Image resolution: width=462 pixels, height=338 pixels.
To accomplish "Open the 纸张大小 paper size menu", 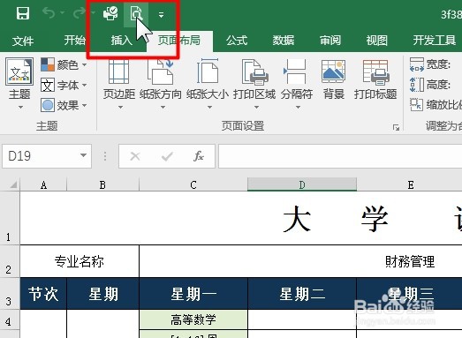I will pos(208,83).
